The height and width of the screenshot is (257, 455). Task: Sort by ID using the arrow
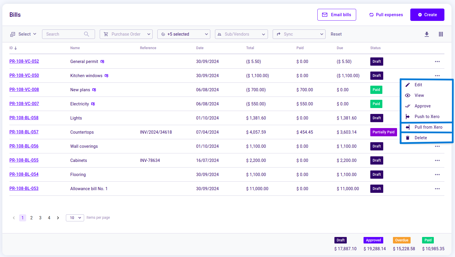pos(16,48)
